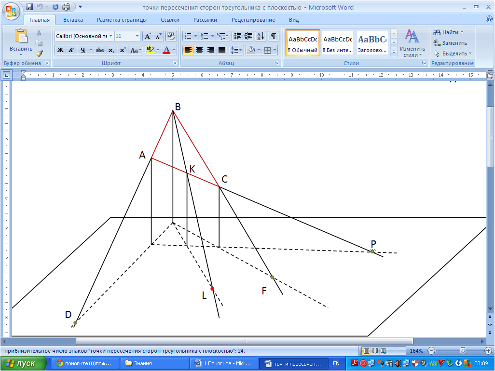
Task: Click the Redo icon in quick access toolbar
Action: point(55,7)
